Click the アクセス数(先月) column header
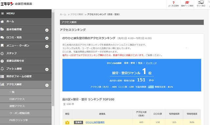210x125 pixels. pyautogui.click(x=141, y=114)
